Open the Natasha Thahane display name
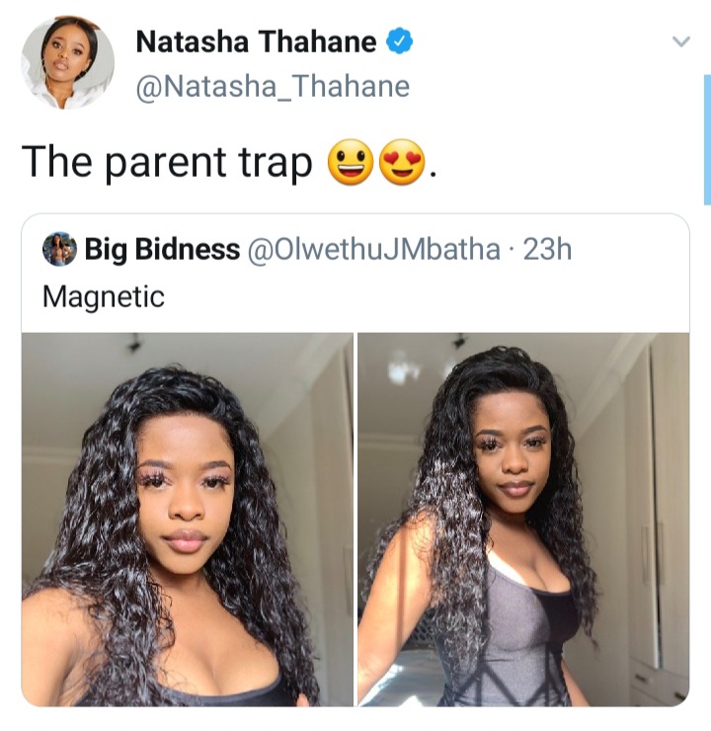711x731 pixels. click(257, 41)
